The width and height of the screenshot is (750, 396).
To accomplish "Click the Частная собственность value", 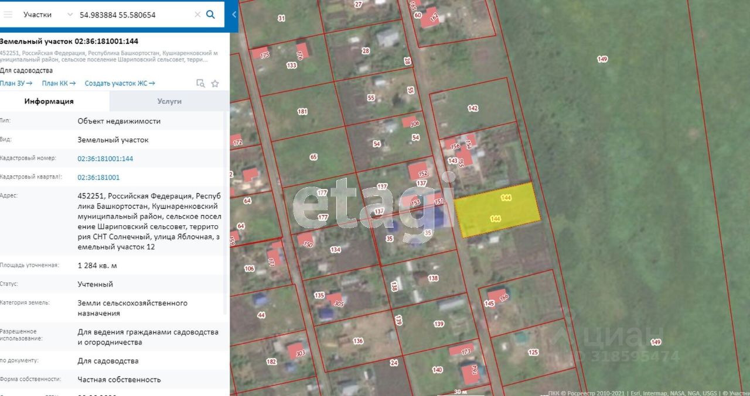I will (x=119, y=380).
